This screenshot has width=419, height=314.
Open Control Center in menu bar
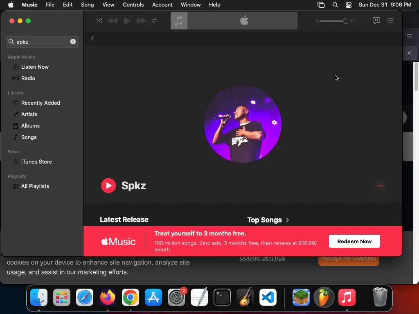click(x=349, y=5)
